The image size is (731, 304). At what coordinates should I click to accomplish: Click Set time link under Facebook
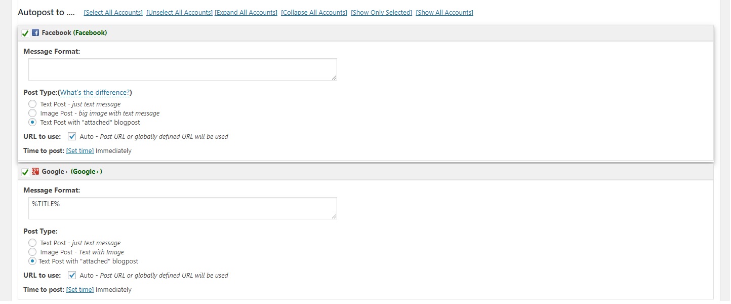coord(80,151)
